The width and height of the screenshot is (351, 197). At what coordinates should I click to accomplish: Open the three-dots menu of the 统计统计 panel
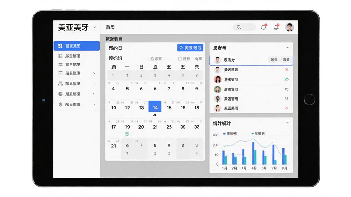point(287,123)
